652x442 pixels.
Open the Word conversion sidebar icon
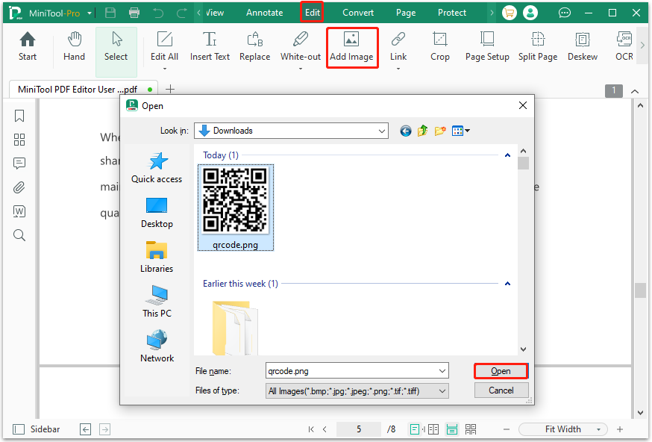click(x=19, y=211)
